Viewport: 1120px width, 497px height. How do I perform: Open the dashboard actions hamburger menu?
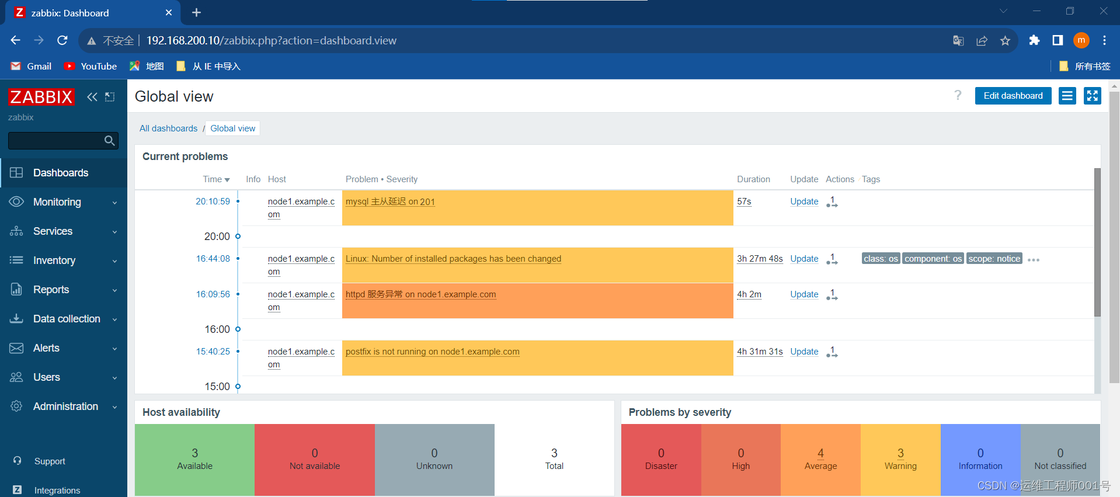pyautogui.click(x=1067, y=96)
